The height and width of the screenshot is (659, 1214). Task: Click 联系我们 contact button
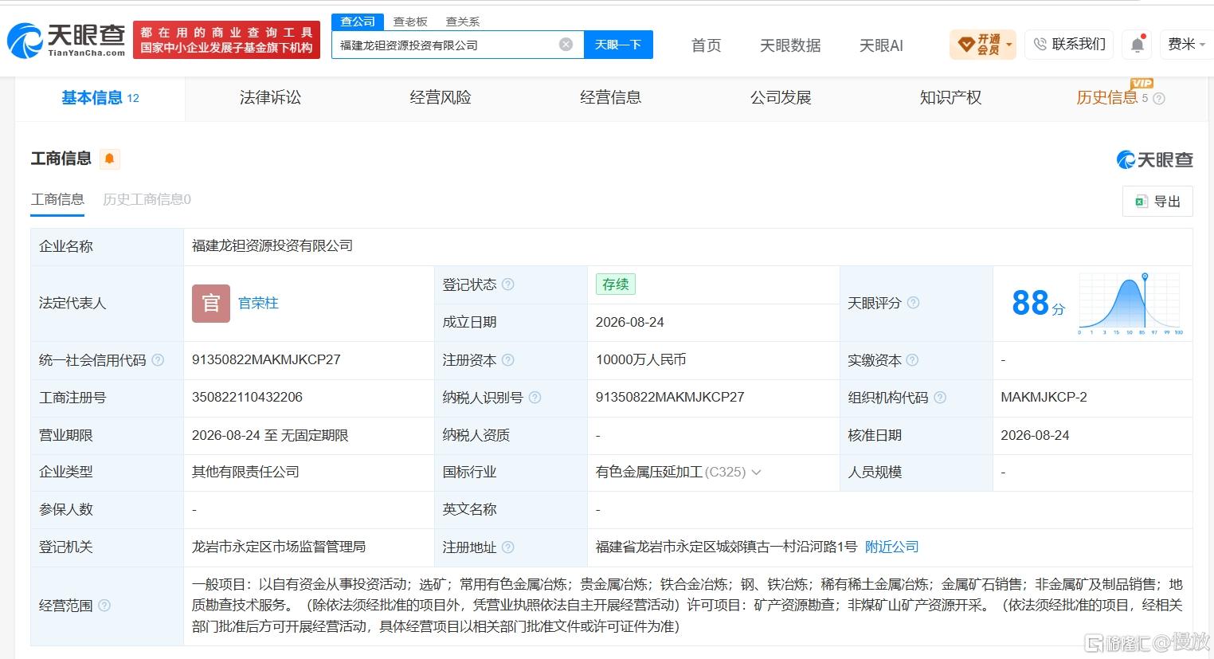click(1070, 45)
